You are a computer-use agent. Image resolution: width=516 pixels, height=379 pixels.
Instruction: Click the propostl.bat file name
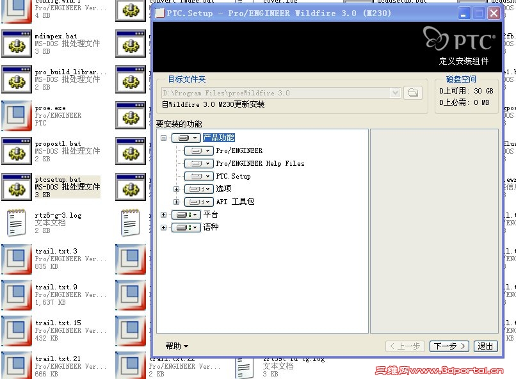(58, 144)
